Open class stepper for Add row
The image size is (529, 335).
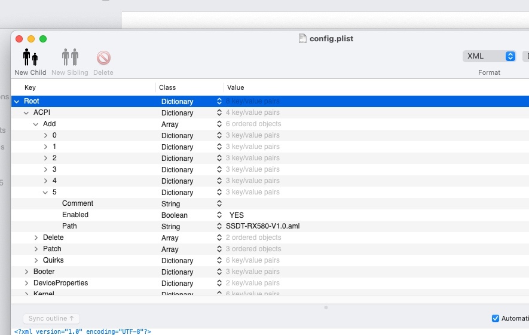coord(219,124)
